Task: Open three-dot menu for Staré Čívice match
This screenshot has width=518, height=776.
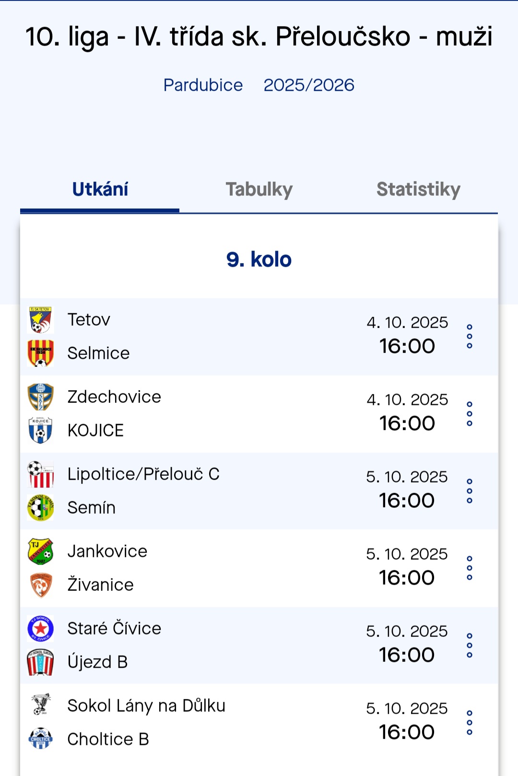Action: 470,646
